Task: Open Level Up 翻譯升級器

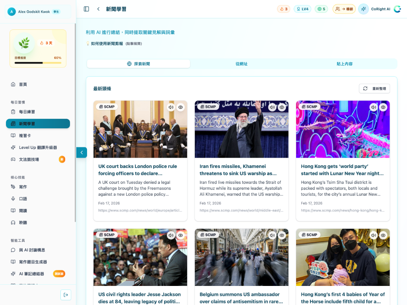Action: [38, 148]
